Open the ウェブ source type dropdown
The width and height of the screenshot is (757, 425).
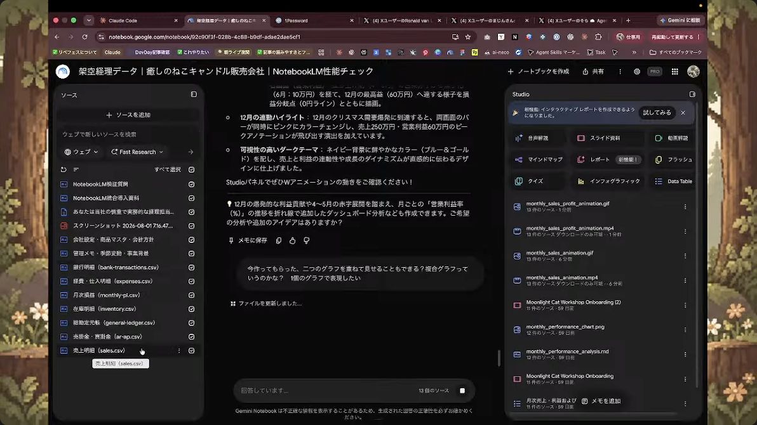(x=81, y=152)
